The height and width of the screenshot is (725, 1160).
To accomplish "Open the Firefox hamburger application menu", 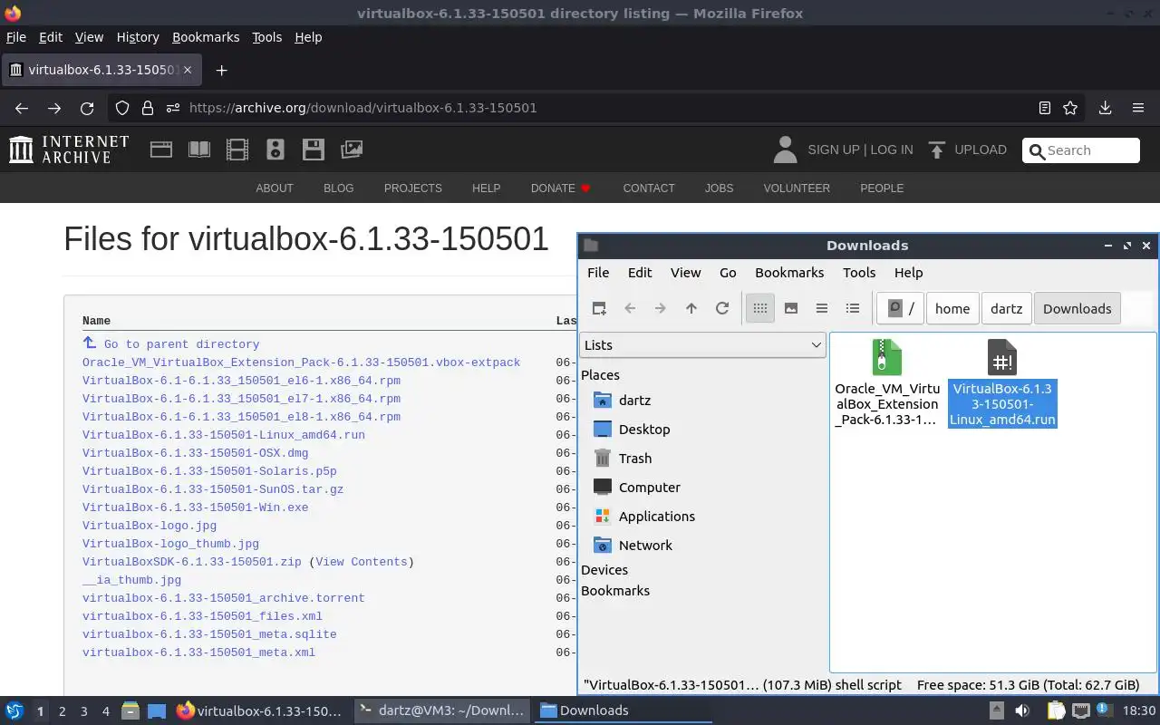I will [1138, 108].
